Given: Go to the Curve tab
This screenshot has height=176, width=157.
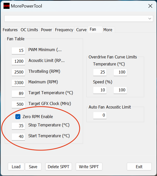Looking at the screenshot, I should (x=81, y=30).
